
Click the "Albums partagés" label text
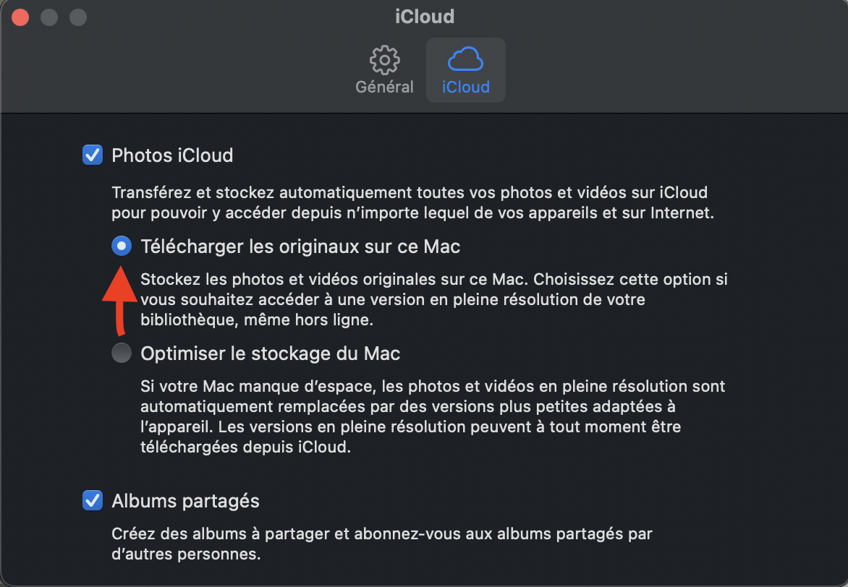tap(185, 501)
